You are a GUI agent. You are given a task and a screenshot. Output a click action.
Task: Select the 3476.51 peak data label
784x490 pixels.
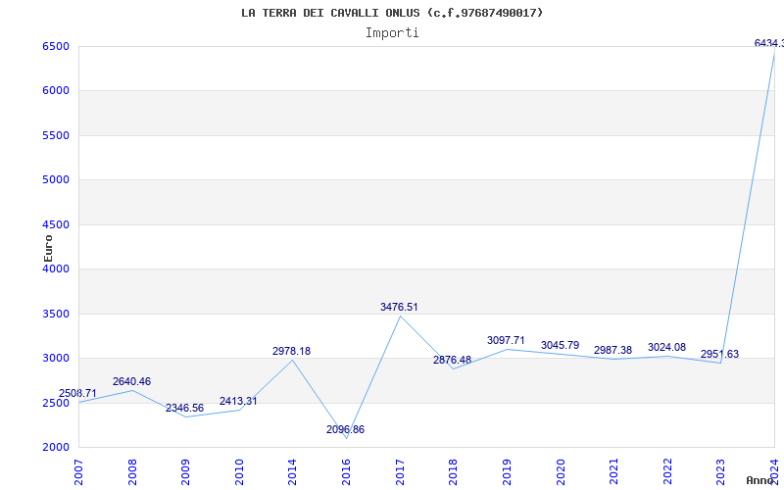click(399, 308)
